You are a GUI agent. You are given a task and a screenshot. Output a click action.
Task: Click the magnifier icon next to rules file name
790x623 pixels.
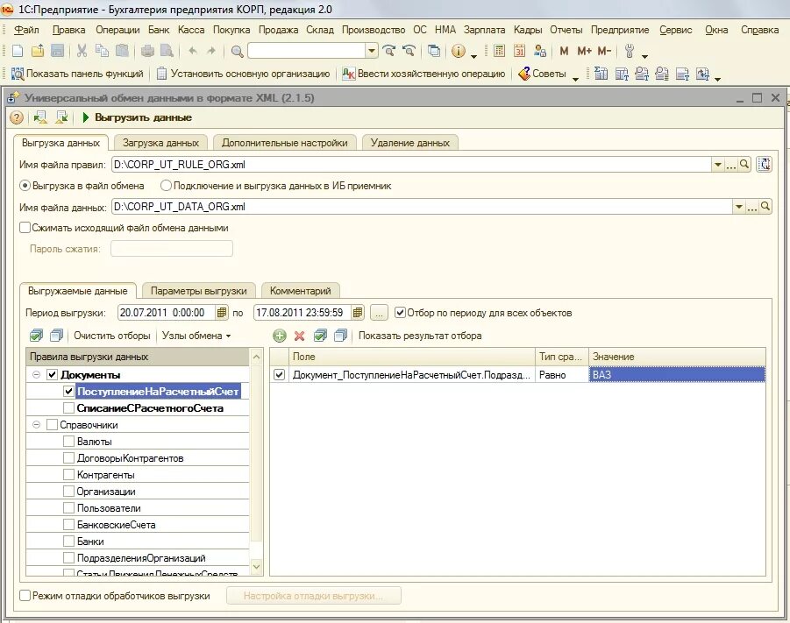pyautogui.click(x=744, y=164)
